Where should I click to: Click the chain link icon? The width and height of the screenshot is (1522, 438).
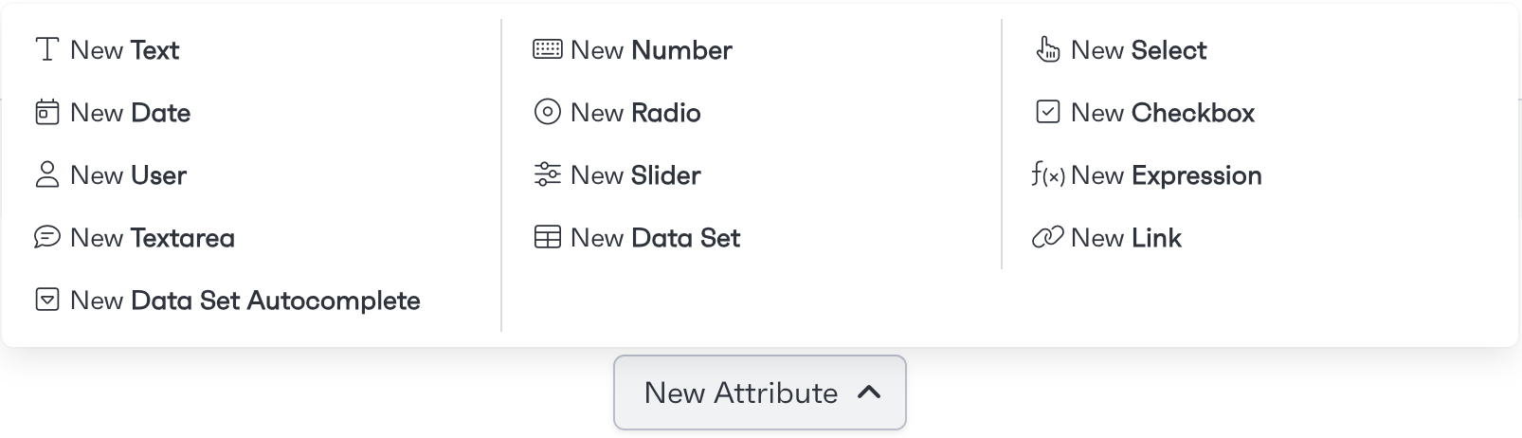coord(1048,237)
